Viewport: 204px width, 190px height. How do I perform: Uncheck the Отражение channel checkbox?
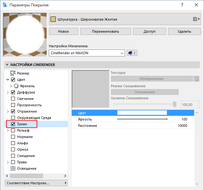[13, 111]
